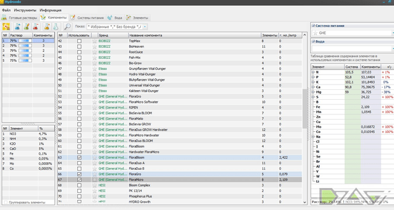Image resolution: width=394 pixels, height=210 pixels.
Task: Expand the K element tree node
Action: tap(313, 82)
